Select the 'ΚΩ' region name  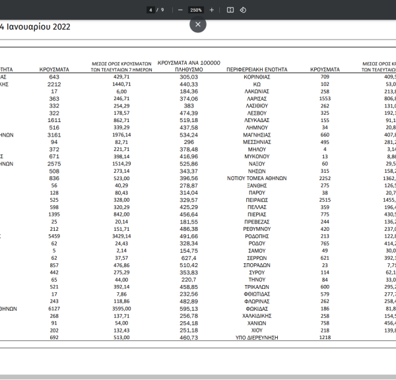(x=257, y=84)
